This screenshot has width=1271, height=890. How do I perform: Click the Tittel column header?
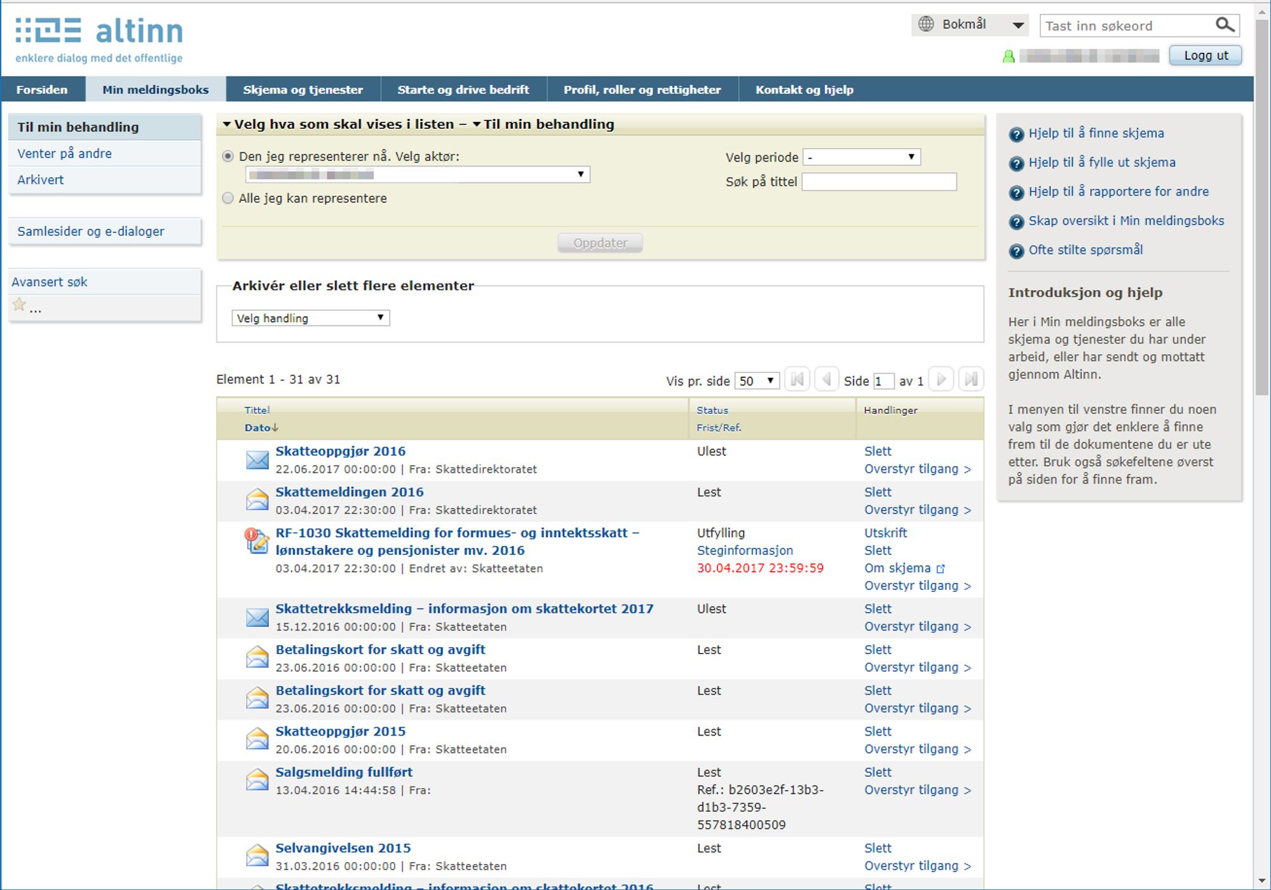coord(257,410)
